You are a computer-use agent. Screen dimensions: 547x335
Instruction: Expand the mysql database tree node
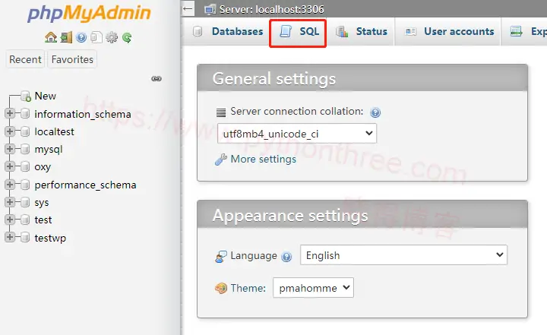10,150
